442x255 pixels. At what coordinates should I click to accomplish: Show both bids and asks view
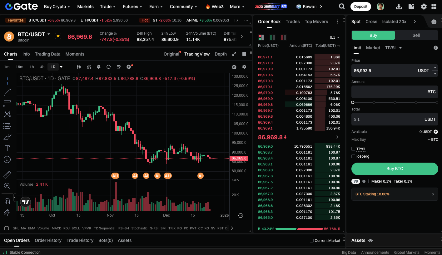(x=261, y=37)
